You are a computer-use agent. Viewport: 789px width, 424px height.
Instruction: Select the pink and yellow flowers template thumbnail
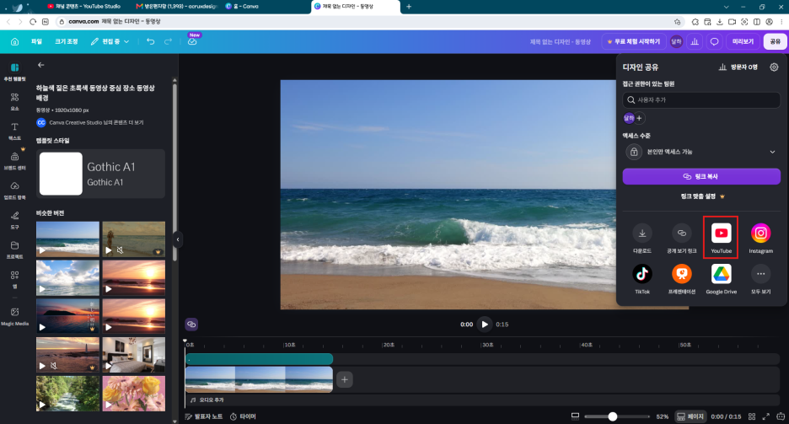tap(134, 394)
